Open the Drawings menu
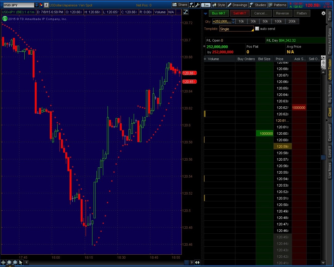This screenshot has height=267, width=334. click(238, 5)
